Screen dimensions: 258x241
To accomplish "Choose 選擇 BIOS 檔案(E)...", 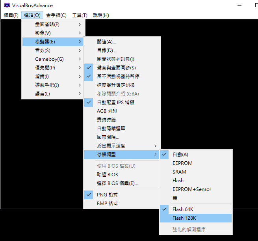I will (x=122, y=183).
